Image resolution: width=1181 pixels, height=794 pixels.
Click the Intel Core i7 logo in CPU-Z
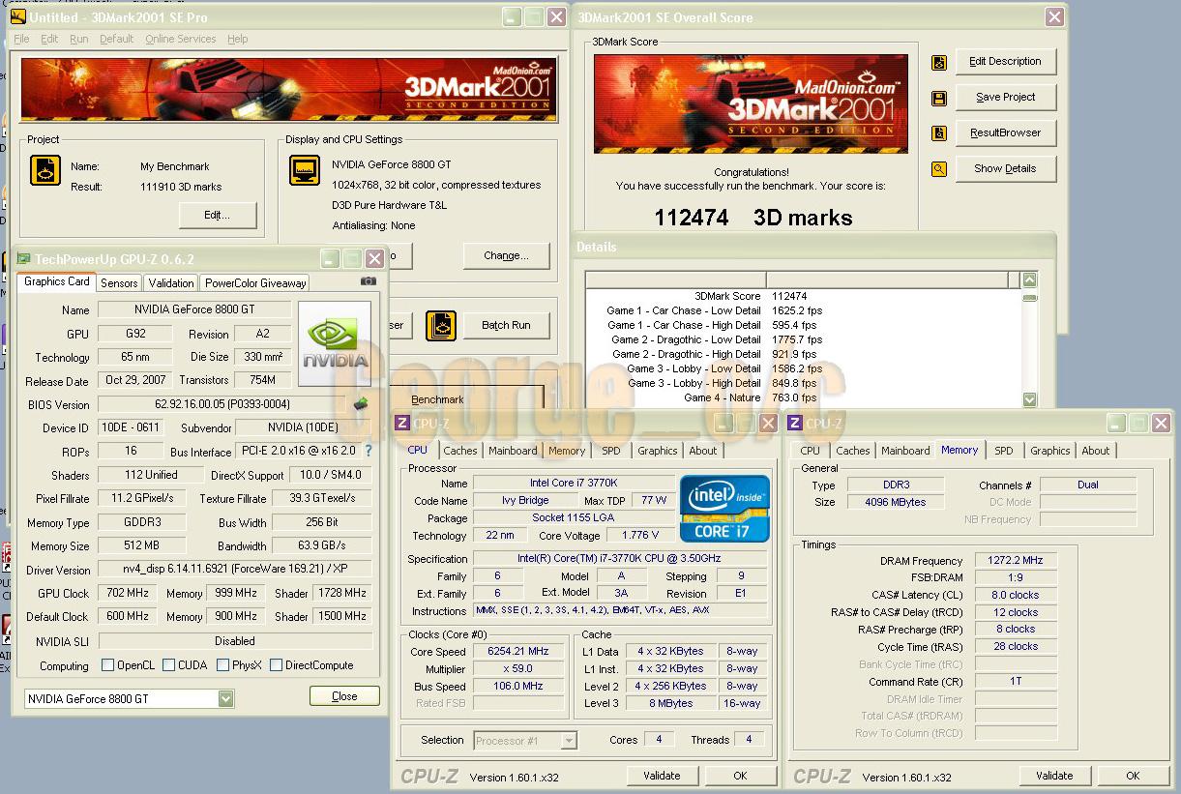pyautogui.click(x=724, y=508)
